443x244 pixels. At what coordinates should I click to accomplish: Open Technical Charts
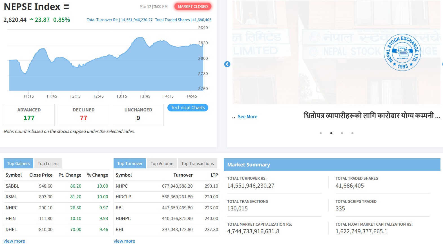tap(188, 108)
